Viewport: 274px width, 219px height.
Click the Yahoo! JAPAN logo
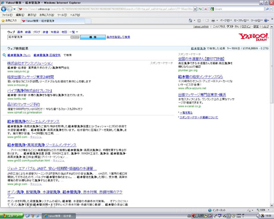coord(254,37)
